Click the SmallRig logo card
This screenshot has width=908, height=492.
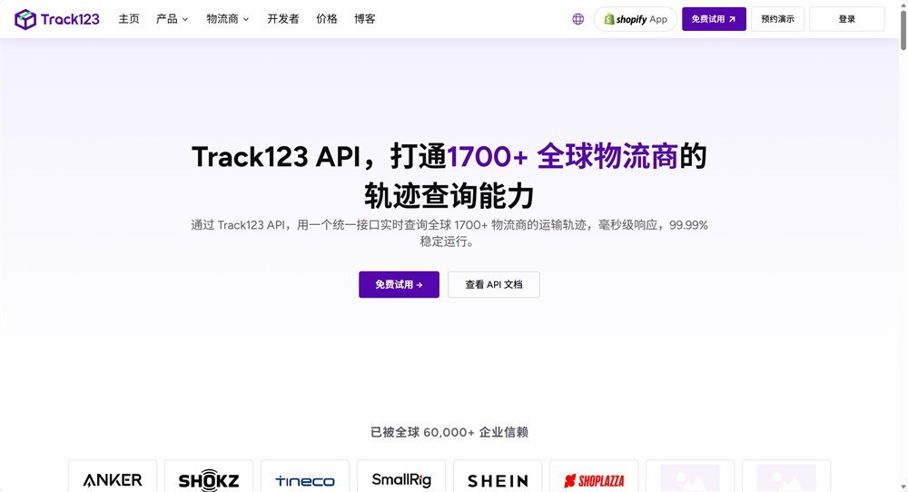(401, 477)
